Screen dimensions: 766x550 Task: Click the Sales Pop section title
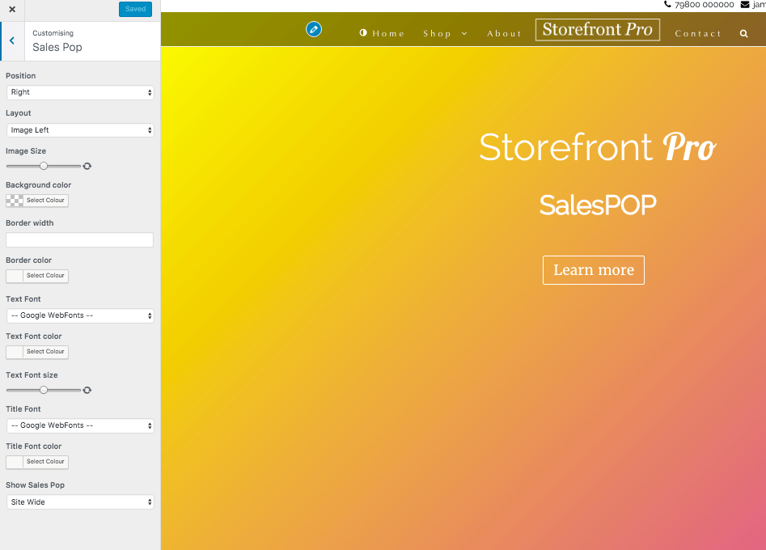click(57, 48)
